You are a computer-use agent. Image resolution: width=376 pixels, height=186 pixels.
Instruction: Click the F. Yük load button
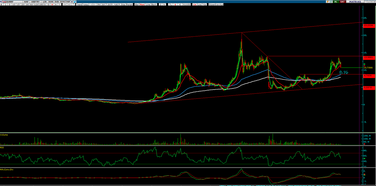click(114, 5)
